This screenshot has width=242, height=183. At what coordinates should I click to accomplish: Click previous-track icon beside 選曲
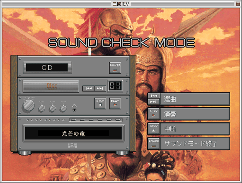point(154,96)
